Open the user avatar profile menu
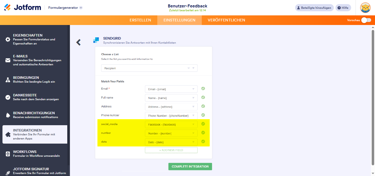The height and width of the screenshot is (176, 375). point(365,8)
